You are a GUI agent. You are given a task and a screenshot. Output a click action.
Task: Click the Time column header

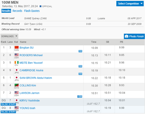click(x=94, y=42)
